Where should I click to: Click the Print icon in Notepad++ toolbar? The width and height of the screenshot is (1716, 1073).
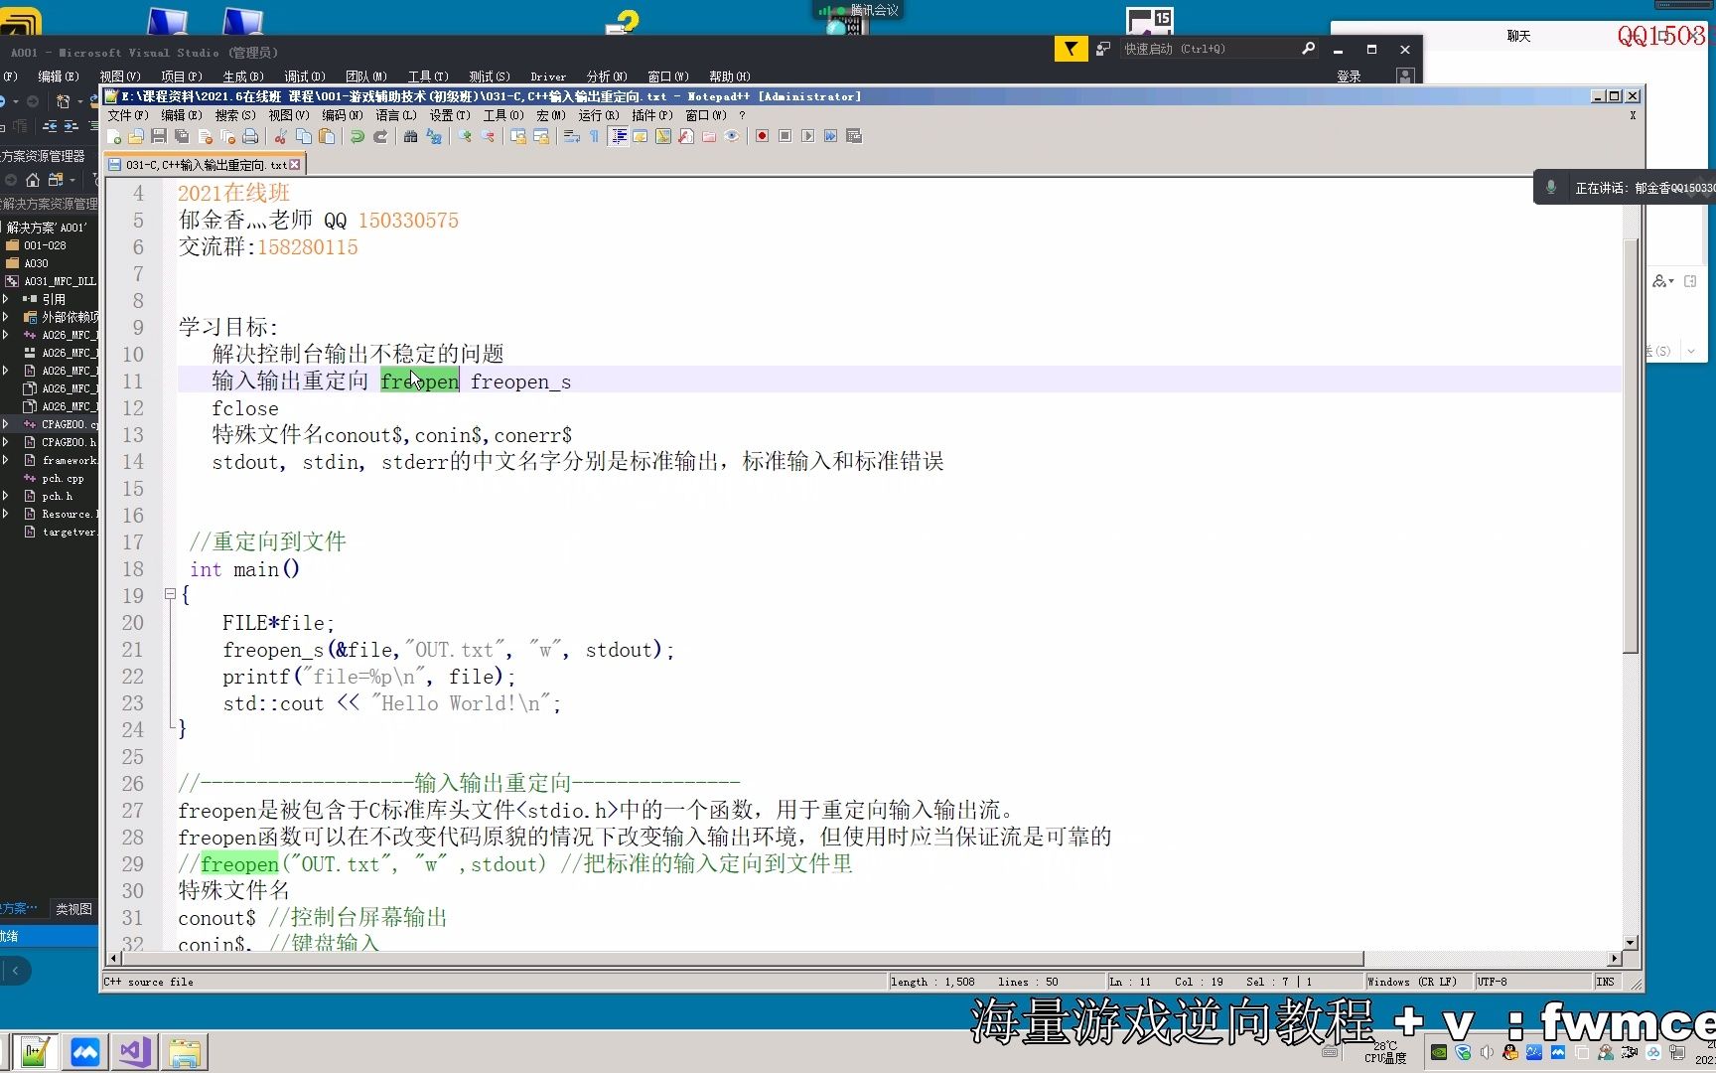[x=250, y=136]
